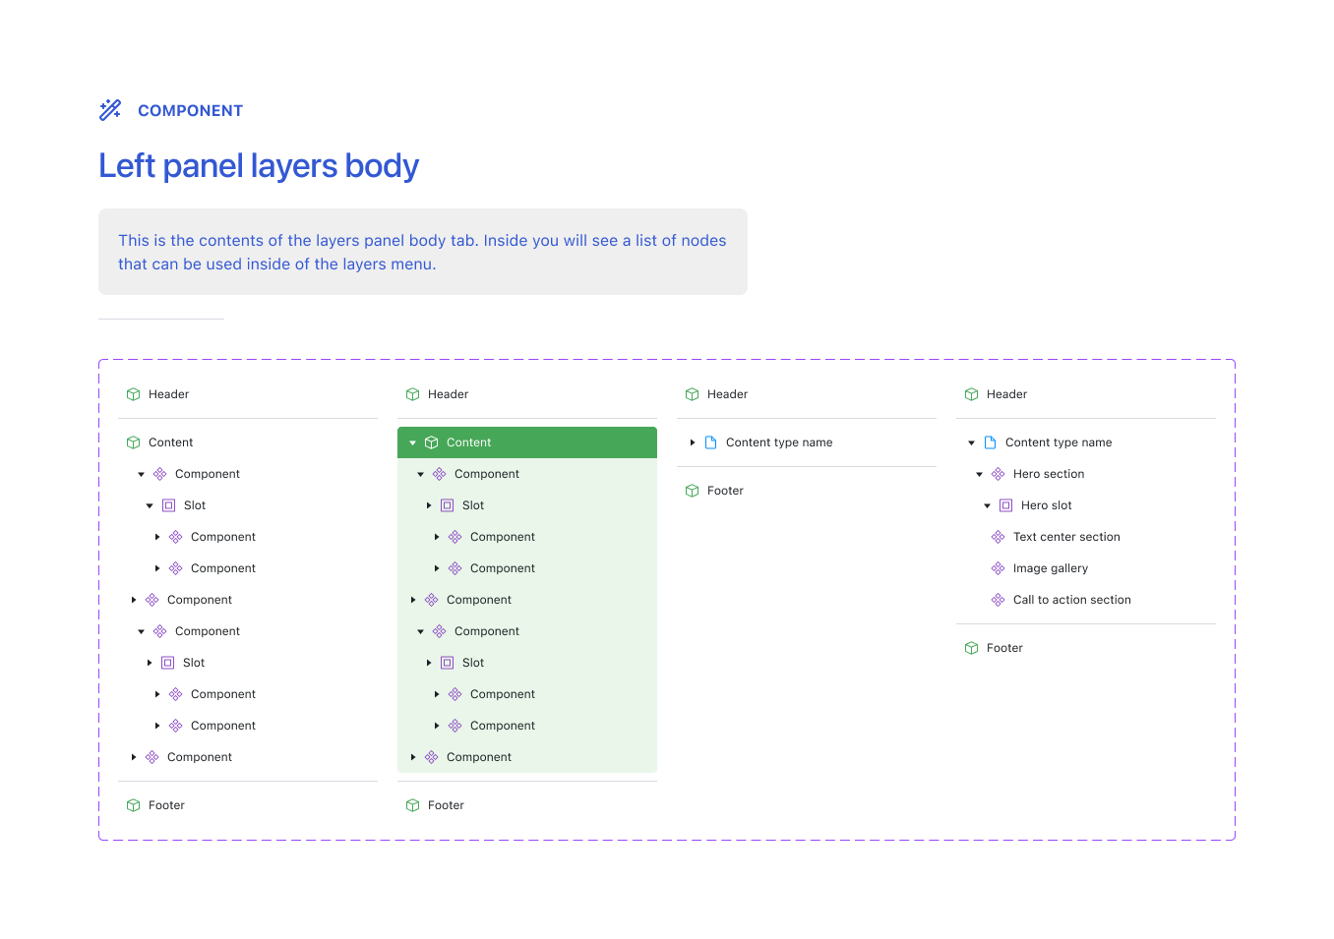
Task: Click the Image gallery component icon
Action: point(998,567)
